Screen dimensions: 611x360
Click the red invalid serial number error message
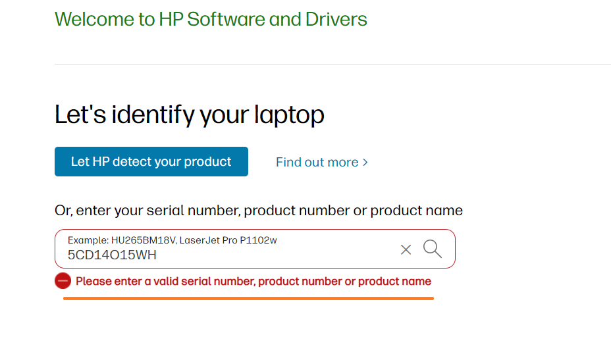point(253,281)
